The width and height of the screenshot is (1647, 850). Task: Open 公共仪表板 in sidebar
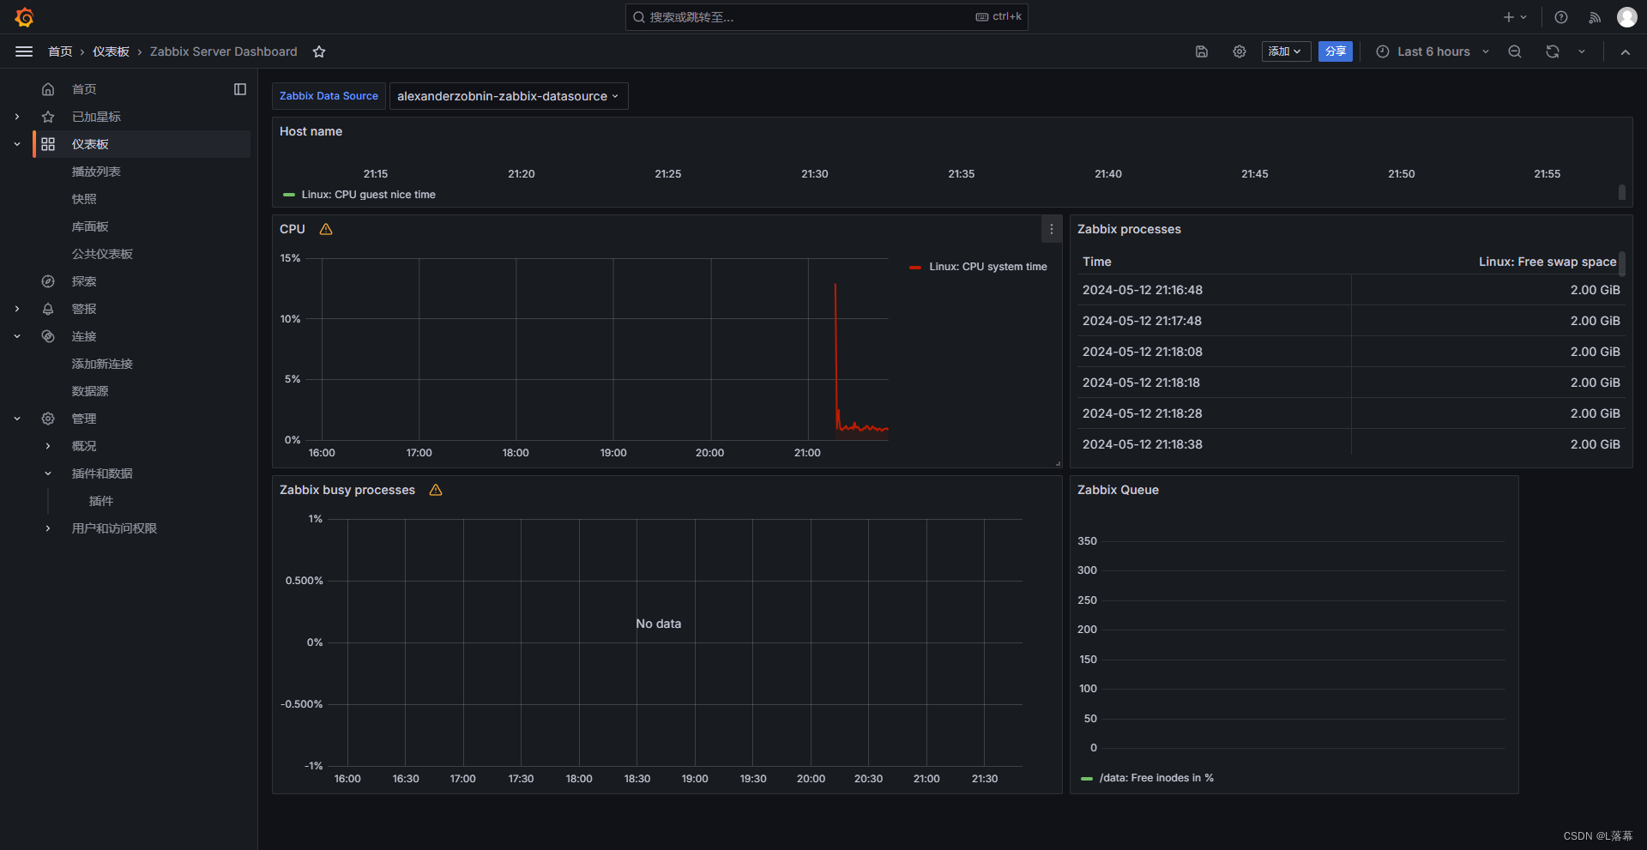[102, 254]
